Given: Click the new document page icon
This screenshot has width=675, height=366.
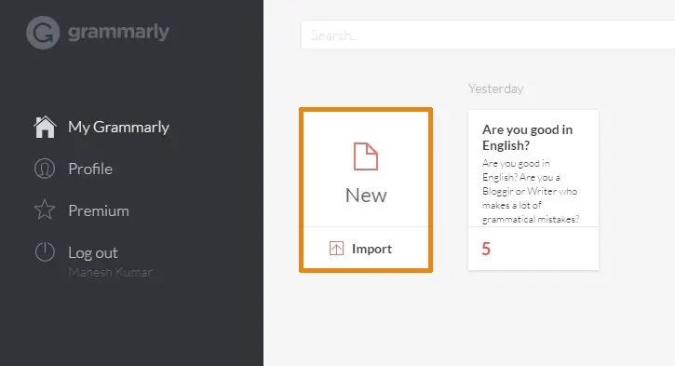Looking at the screenshot, I should point(366,156).
